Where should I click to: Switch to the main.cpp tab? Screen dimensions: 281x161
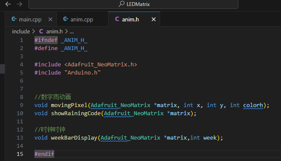(x=30, y=19)
